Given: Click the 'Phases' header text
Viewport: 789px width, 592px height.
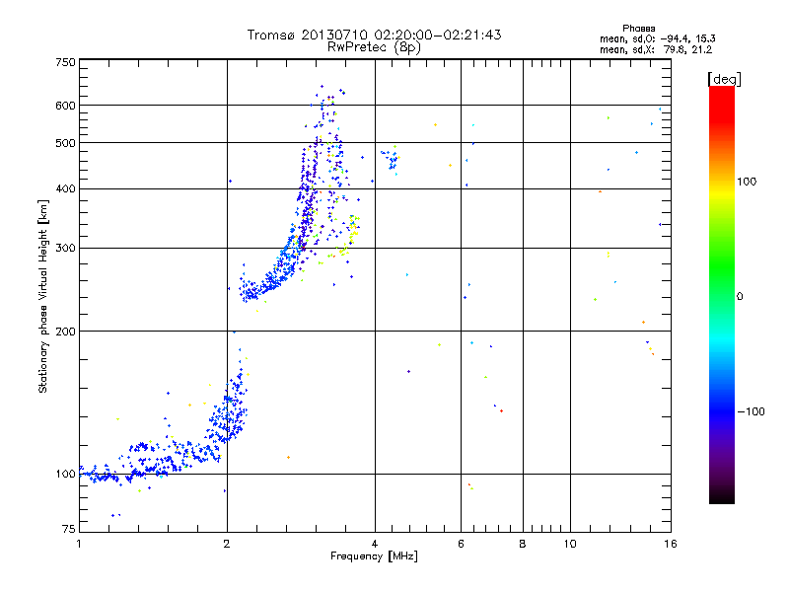Looking at the screenshot, I should click(x=638, y=29).
